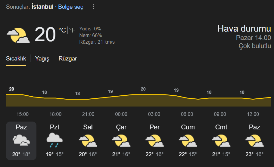Select Tuesday (Sal) partly cloudy icon
This screenshot has height=167, width=274.
click(88, 141)
